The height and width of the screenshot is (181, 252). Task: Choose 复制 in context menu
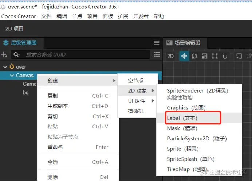[78, 96]
